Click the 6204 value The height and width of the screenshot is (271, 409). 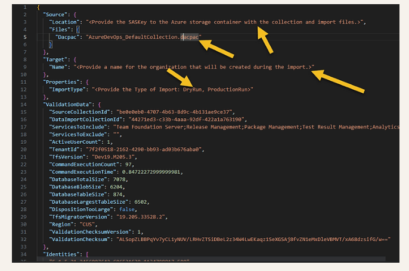pyautogui.click(x=116, y=187)
